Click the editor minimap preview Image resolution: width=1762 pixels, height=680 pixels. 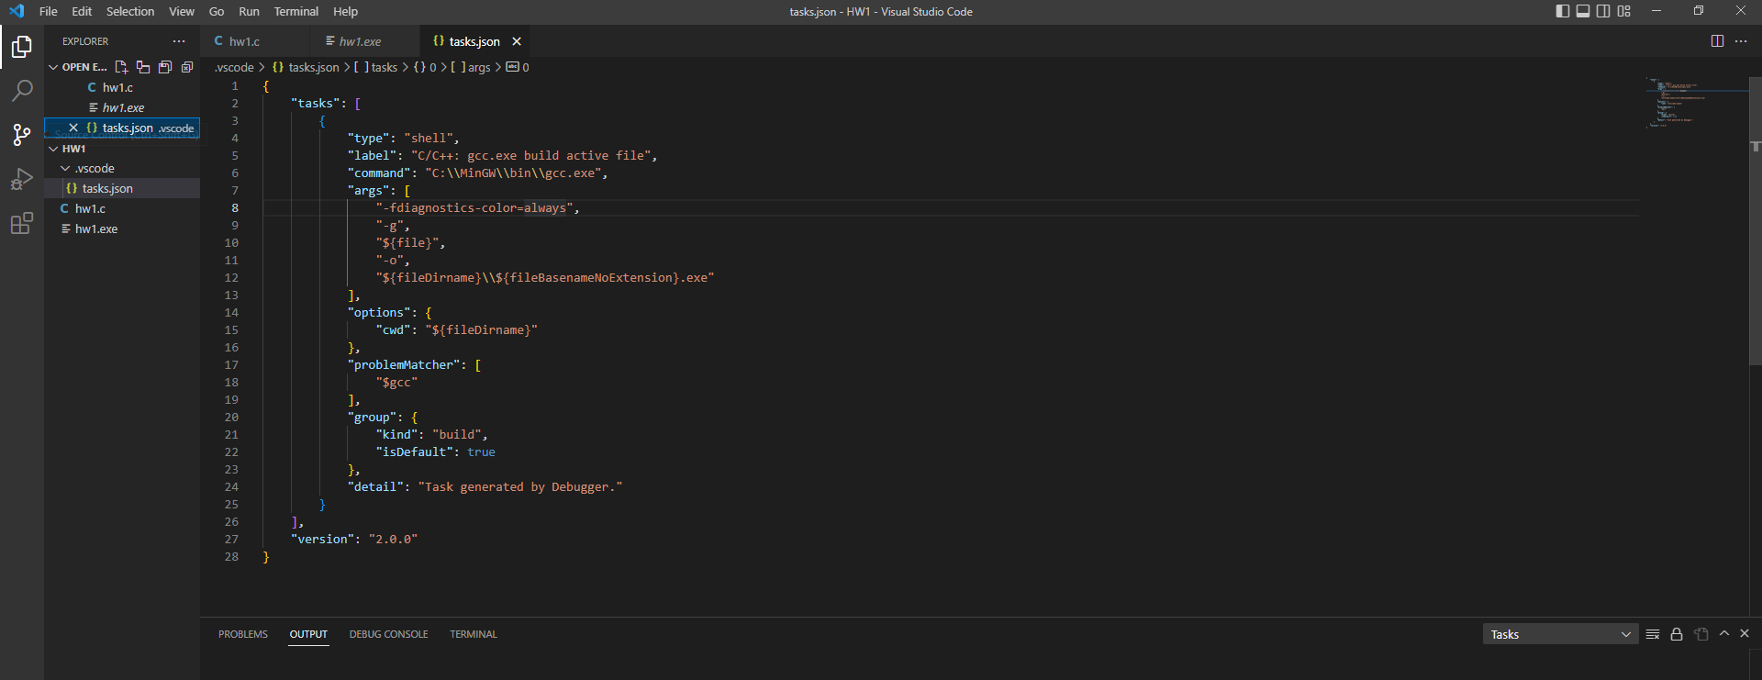(x=1695, y=103)
